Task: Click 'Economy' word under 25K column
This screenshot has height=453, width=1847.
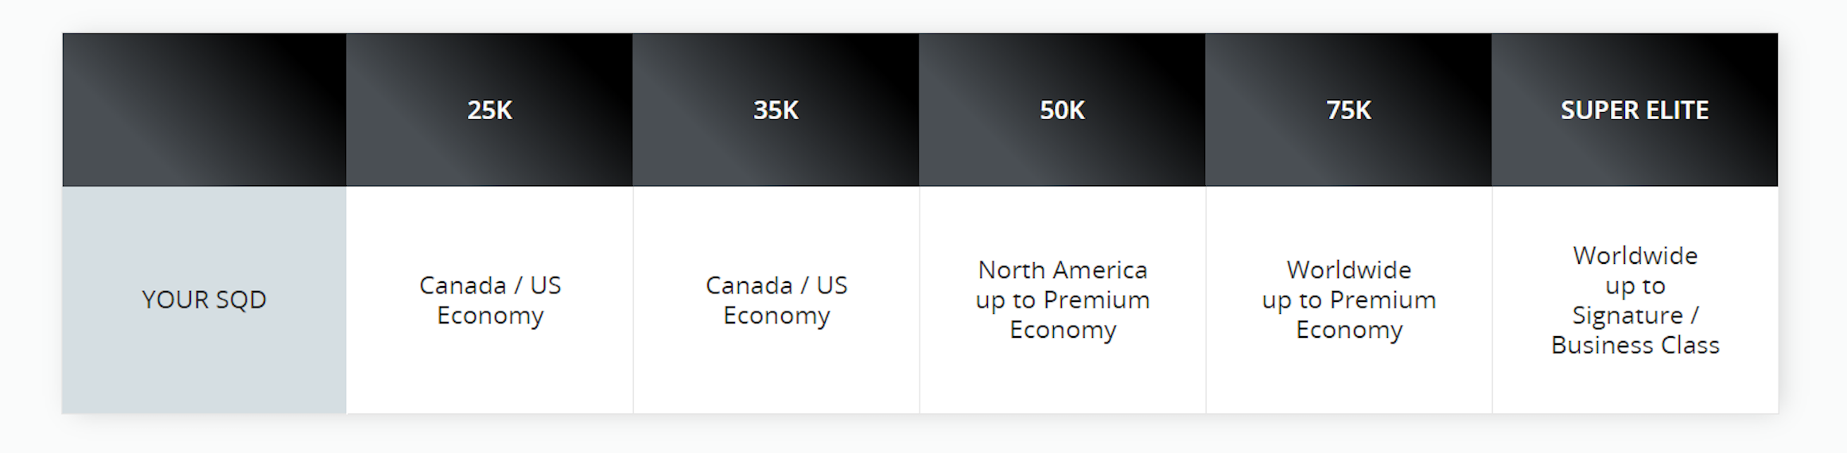Action: click(490, 316)
